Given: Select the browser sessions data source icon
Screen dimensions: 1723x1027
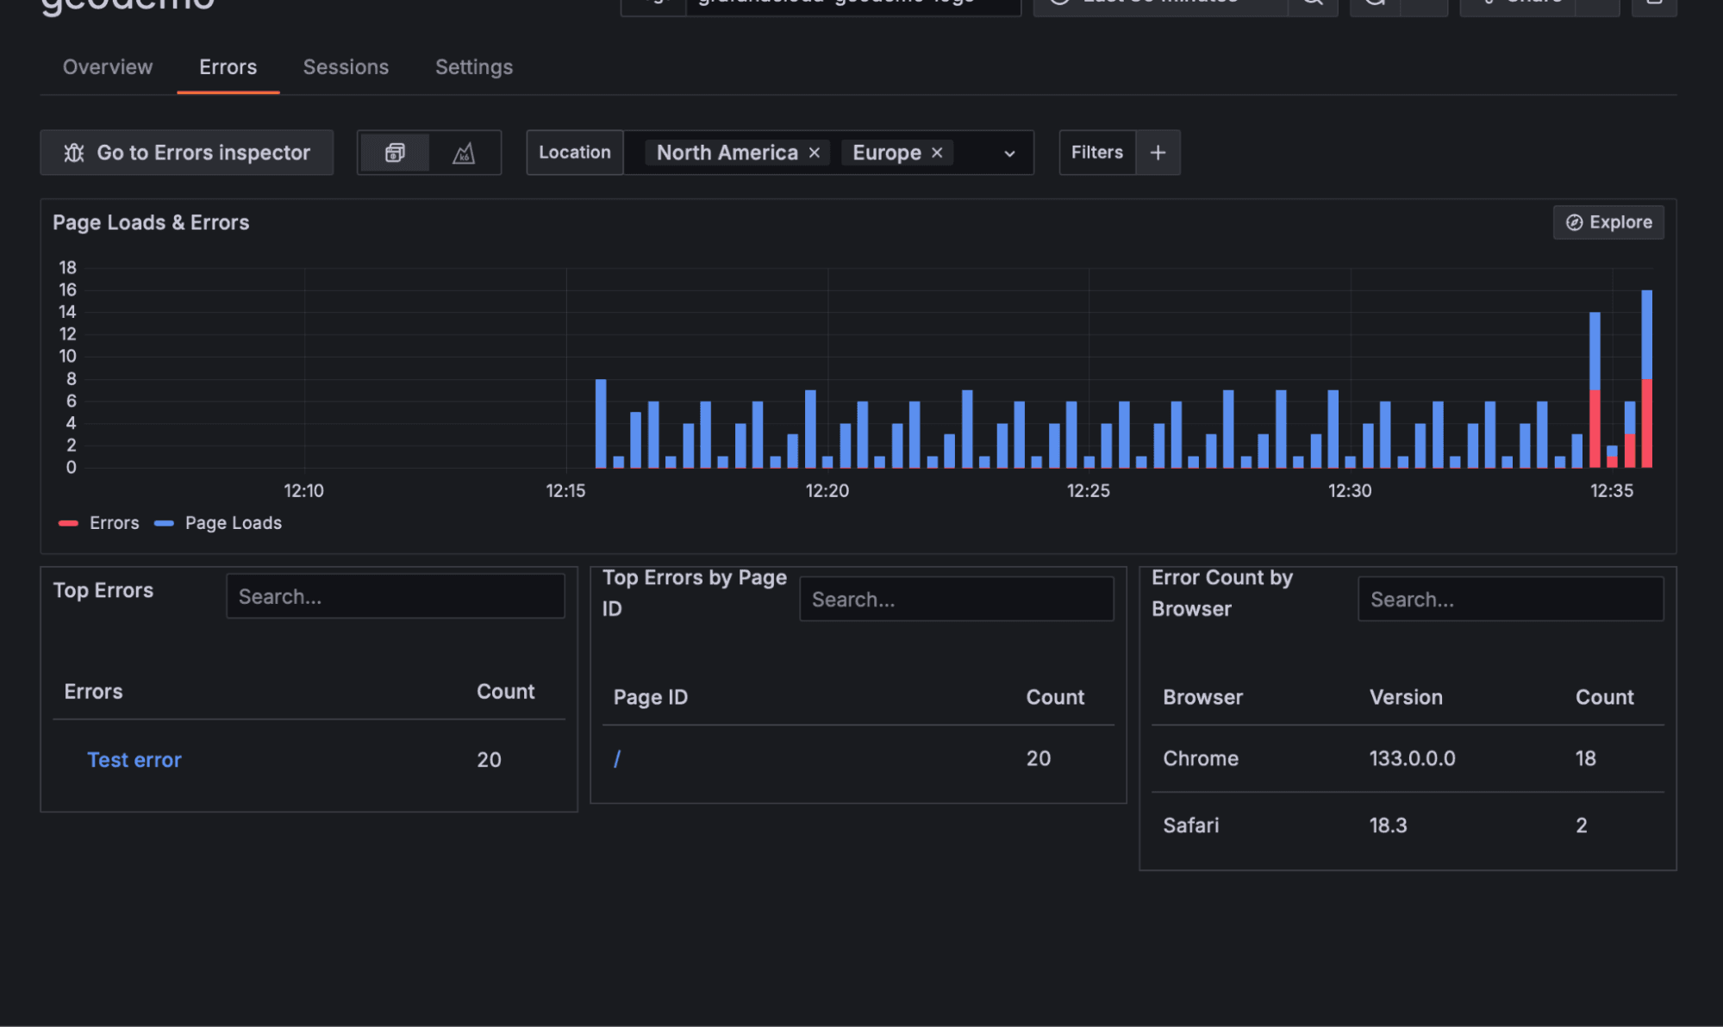Looking at the screenshot, I should point(394,152).
